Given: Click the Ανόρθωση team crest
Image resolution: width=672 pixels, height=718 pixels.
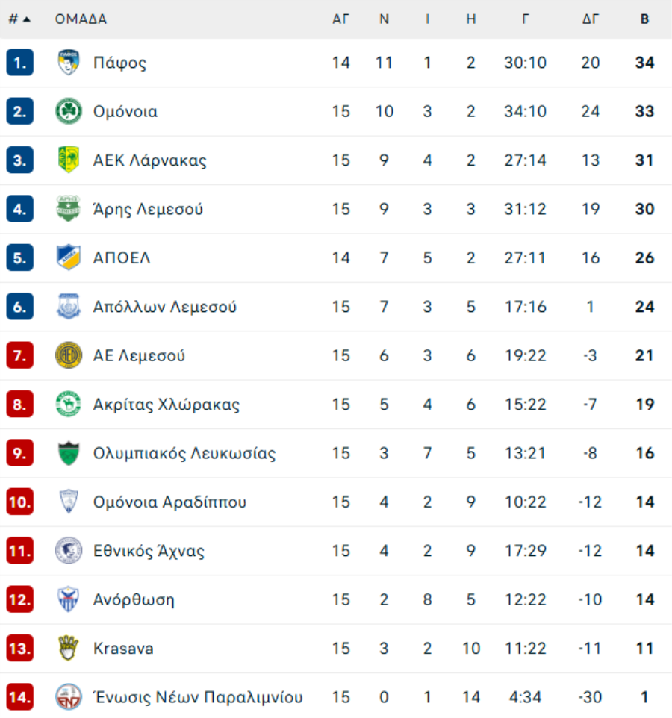Looking at the screenshot, I should pyautogui.click(x=69, y=599).
